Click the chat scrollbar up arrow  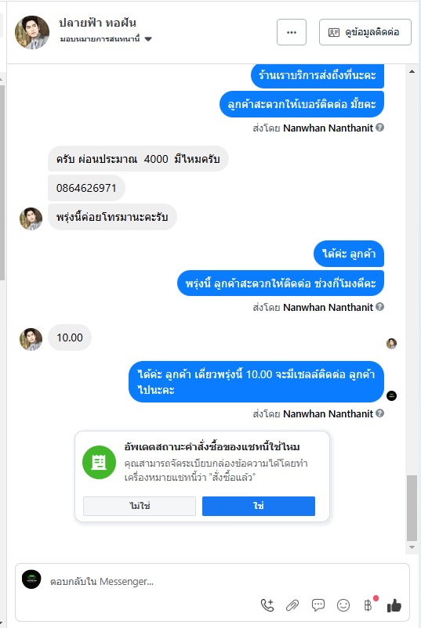click(412, 71)
